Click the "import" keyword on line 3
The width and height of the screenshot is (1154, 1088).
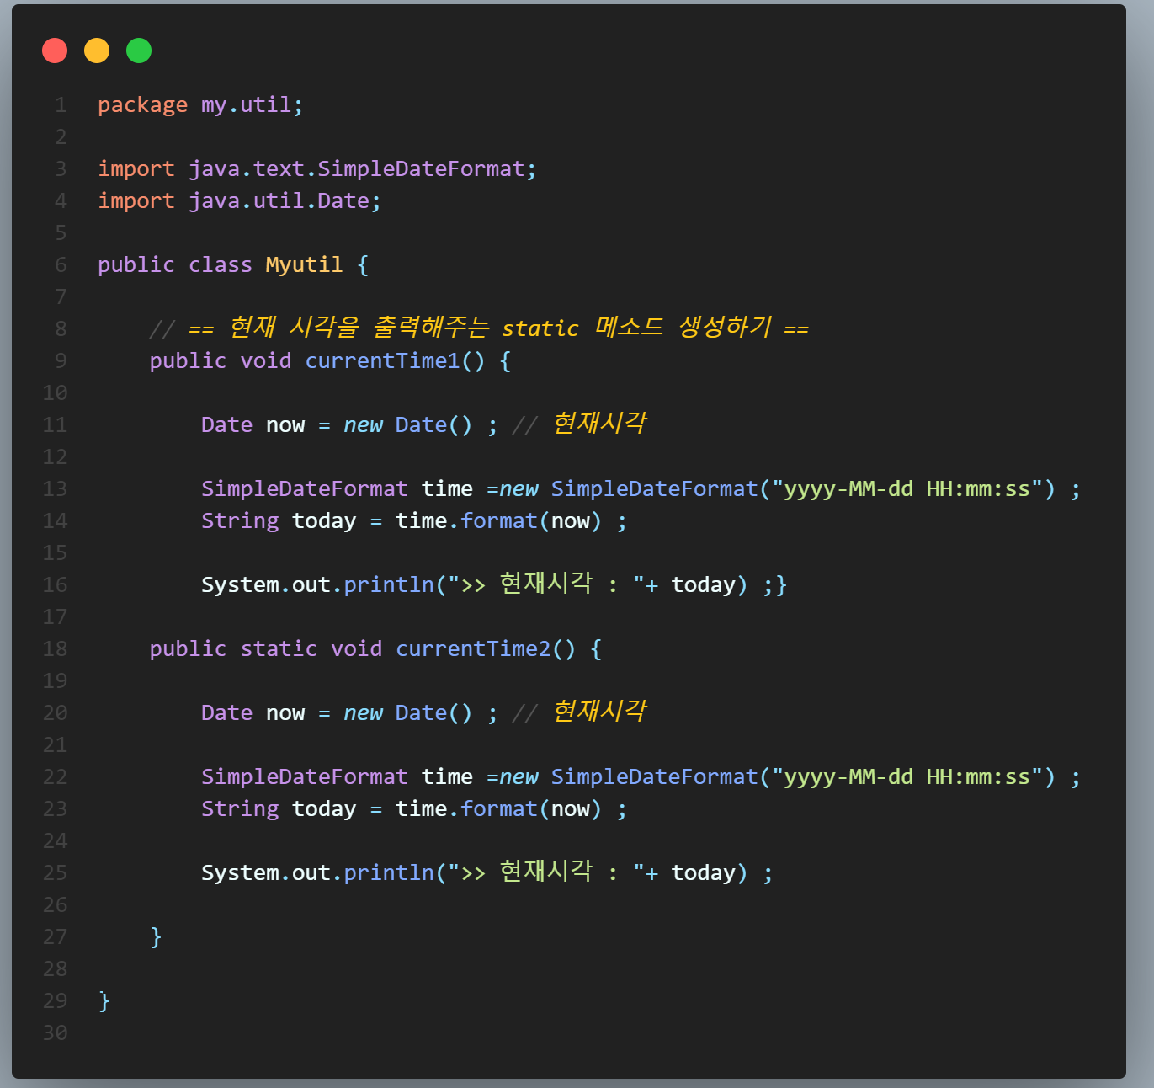coord(136,169)
